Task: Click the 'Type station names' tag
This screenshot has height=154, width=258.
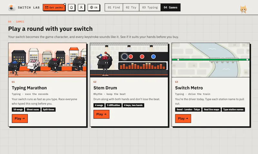Action: (x=233, y=110)
